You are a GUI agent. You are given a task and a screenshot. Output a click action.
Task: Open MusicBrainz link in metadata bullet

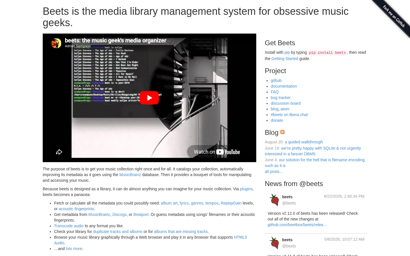99,214
